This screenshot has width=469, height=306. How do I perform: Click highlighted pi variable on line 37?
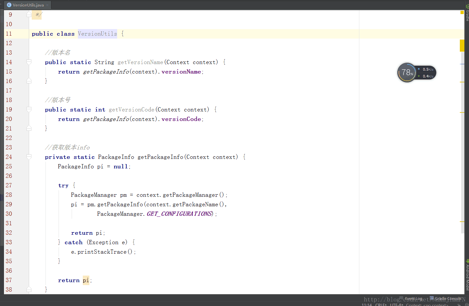[x=86, y=280]
